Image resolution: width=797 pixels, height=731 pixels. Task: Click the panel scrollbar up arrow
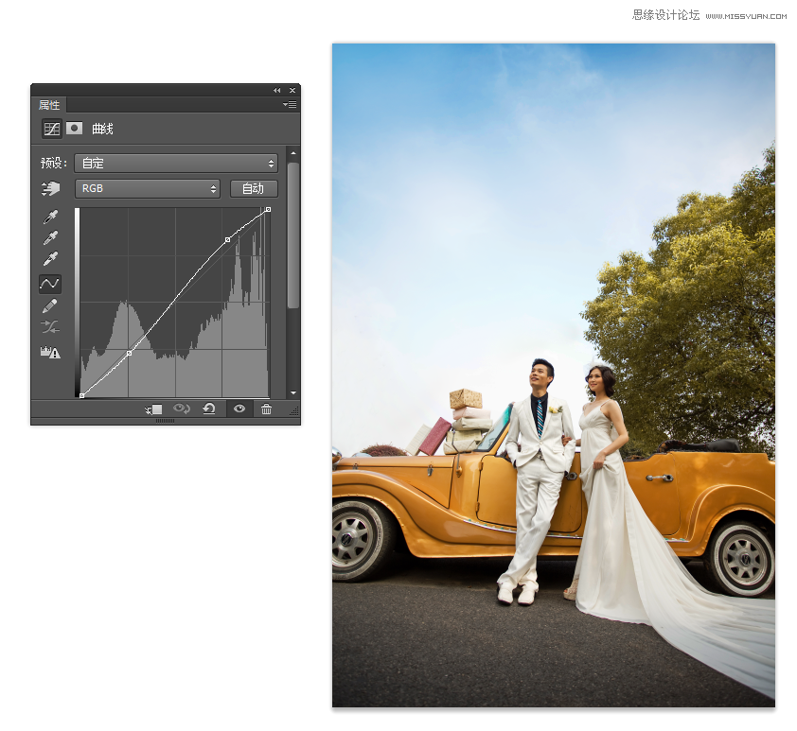[293, 153]
